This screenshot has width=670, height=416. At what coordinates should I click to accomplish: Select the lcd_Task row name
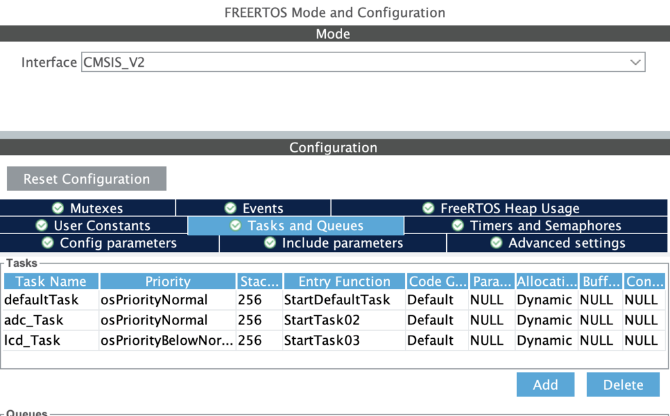[x=32, y=340]
